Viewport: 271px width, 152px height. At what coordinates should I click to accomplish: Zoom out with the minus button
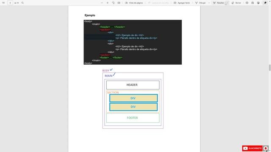tap(102, 3)
